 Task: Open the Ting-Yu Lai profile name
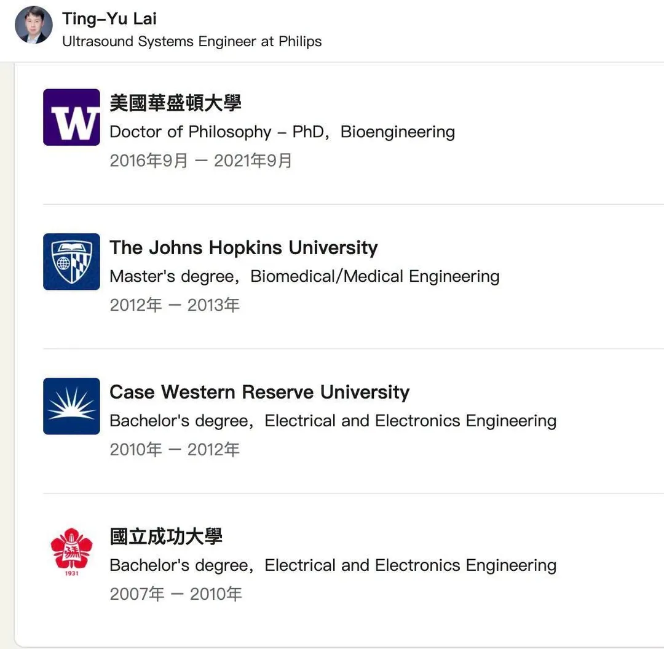(109, 18)
